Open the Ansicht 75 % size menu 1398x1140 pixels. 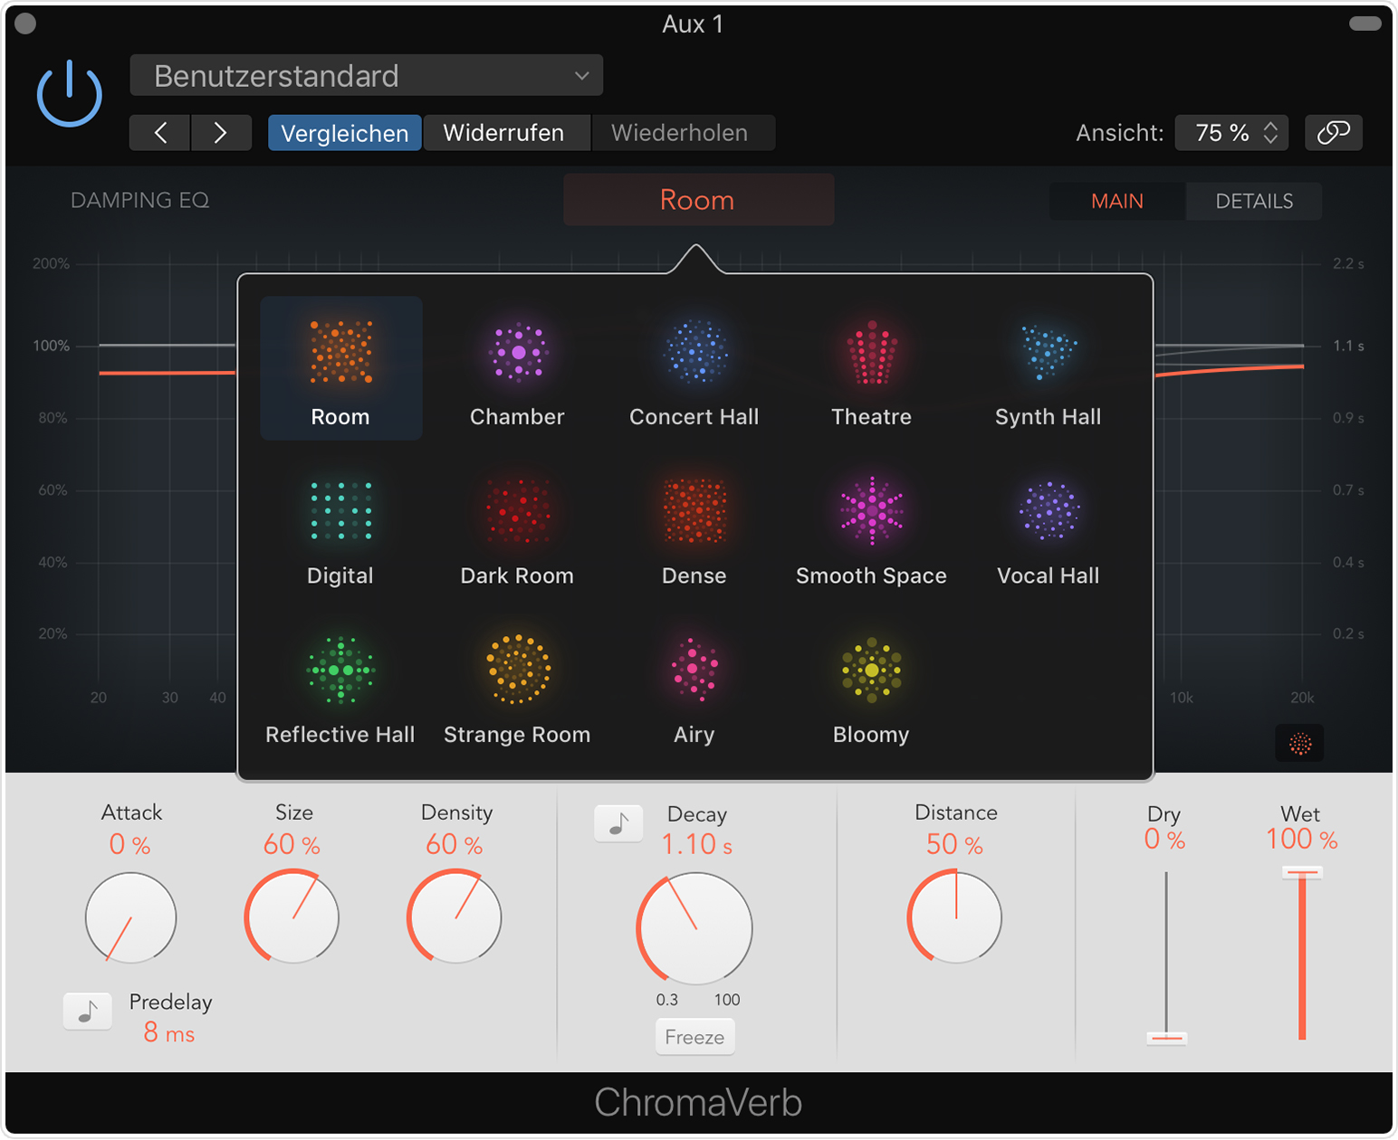click(1231, 133)
